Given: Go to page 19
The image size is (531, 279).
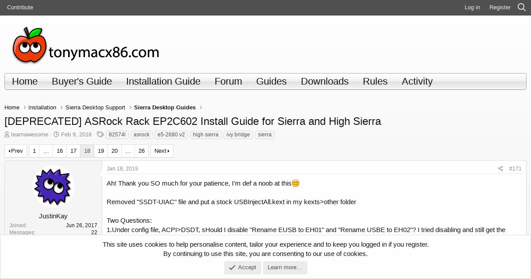Looking at the screenshot, I should tap(101, 151).
